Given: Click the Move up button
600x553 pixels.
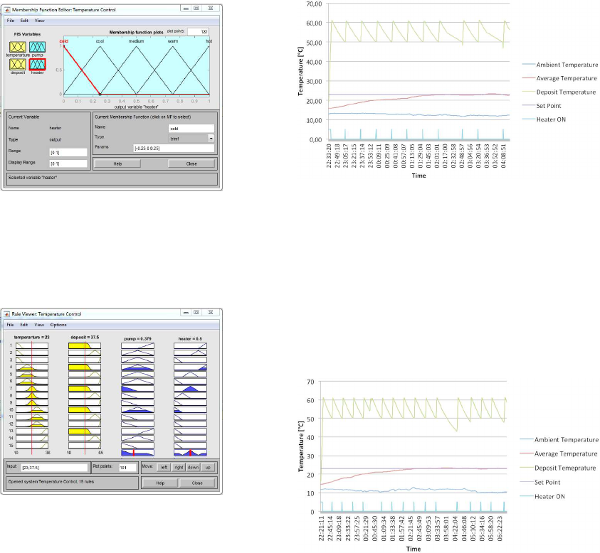Looking at the screenshot, I should click(208, 467).
